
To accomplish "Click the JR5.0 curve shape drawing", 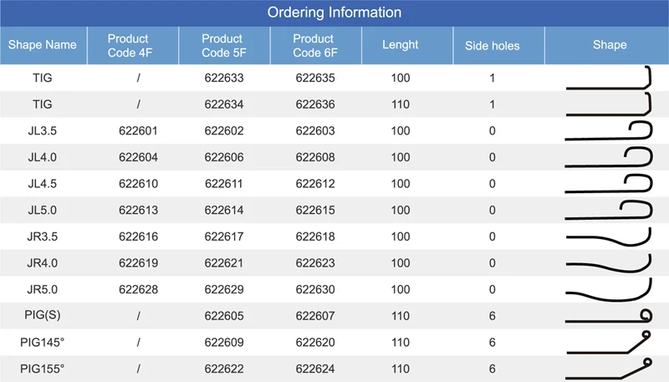I will [609, 290].
